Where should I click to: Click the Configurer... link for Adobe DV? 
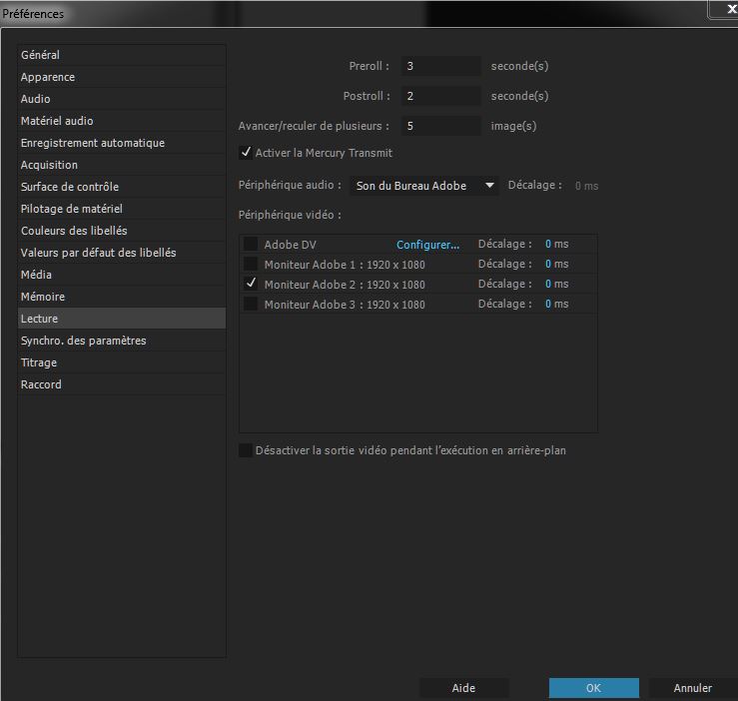[427, 245]
